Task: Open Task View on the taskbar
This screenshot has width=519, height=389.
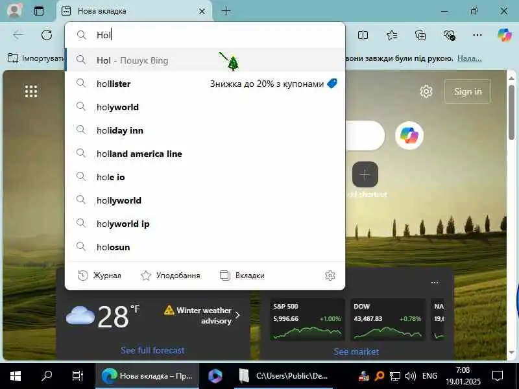Action: tap(78, 376)
